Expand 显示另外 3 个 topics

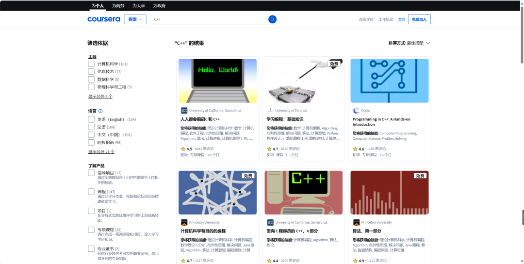pos(100,96)
